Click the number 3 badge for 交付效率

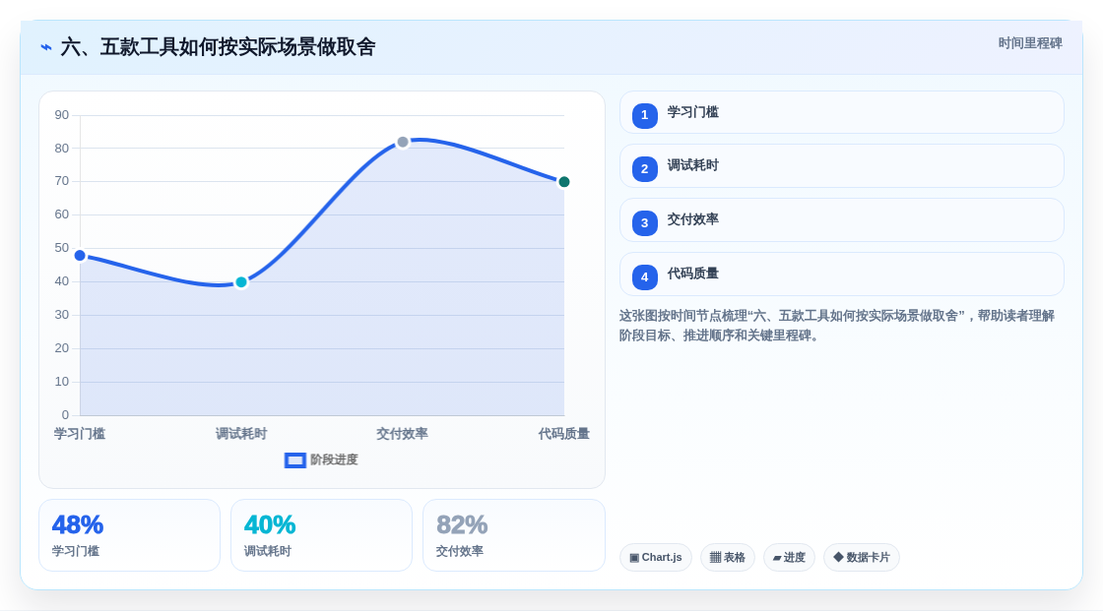(644, 223)
